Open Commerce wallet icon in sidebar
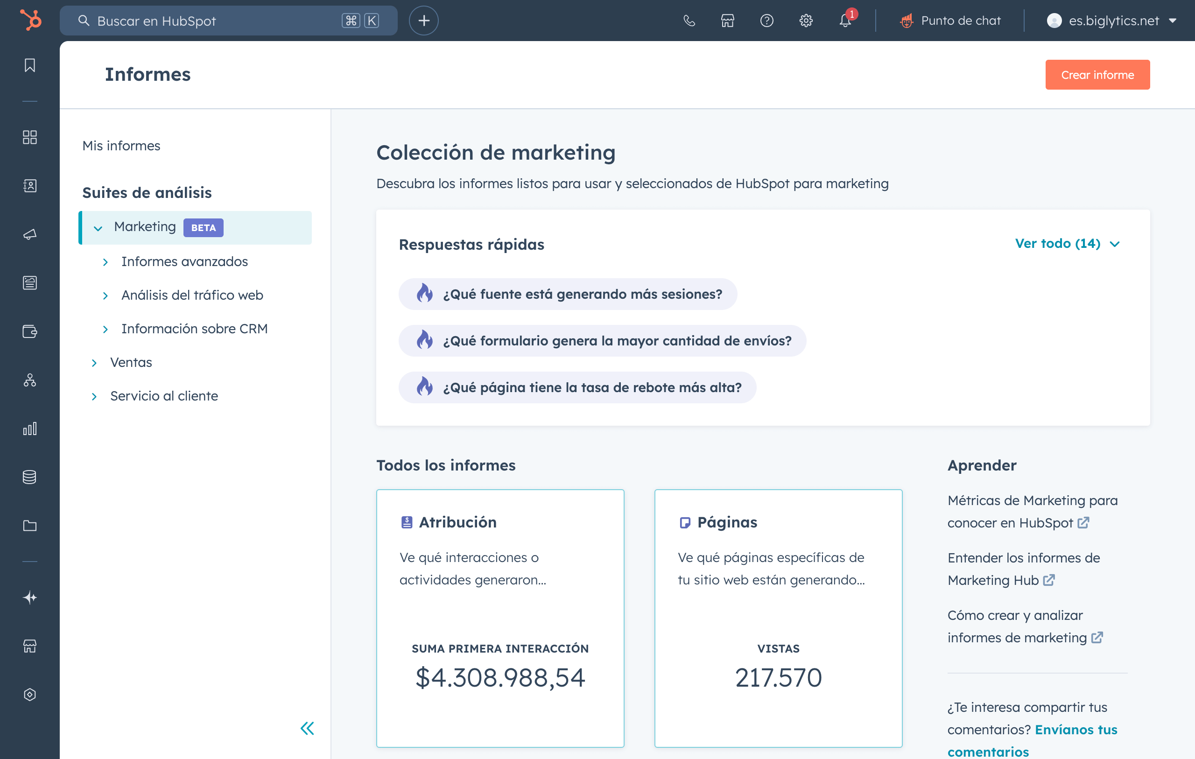The image size is (1195, 759). [30, 331]
